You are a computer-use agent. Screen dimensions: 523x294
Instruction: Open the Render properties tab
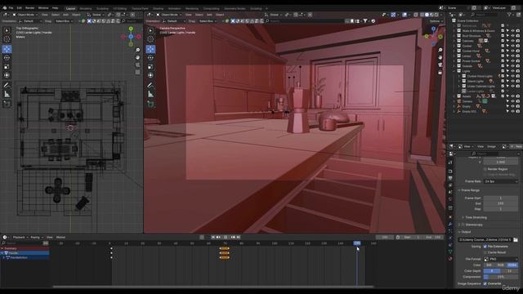click(x=450, y=171)
